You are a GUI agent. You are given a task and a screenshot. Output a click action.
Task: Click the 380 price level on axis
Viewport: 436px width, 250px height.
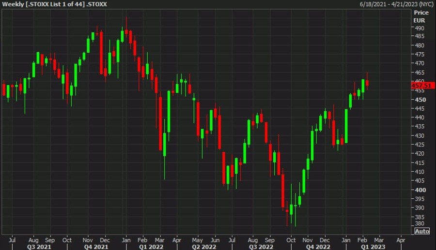click(420, 224)
